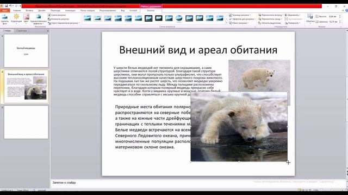Select slide 1 thumbnail Белый медведь

pyautogui.click(x=26, y=50)
